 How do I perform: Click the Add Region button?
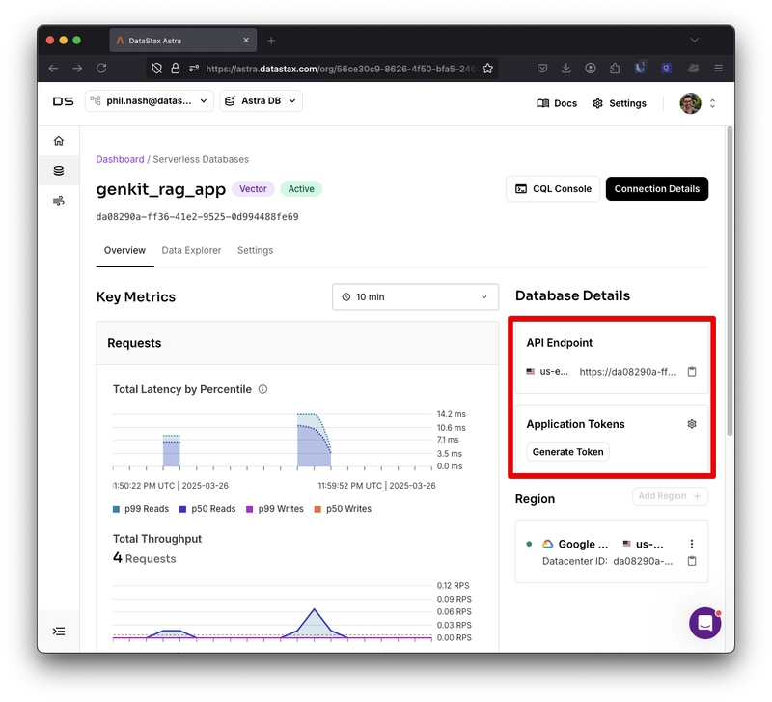point(670,496)
